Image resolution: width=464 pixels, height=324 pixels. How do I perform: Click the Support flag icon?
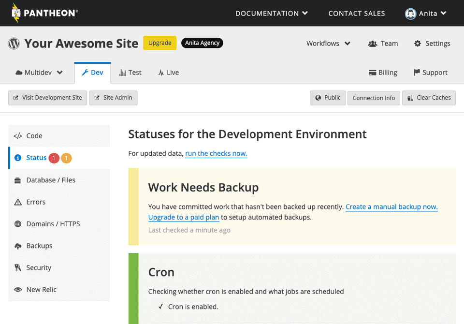417,73
